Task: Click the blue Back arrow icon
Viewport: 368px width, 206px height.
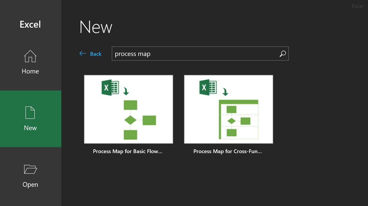Action: tap(83, 54)
